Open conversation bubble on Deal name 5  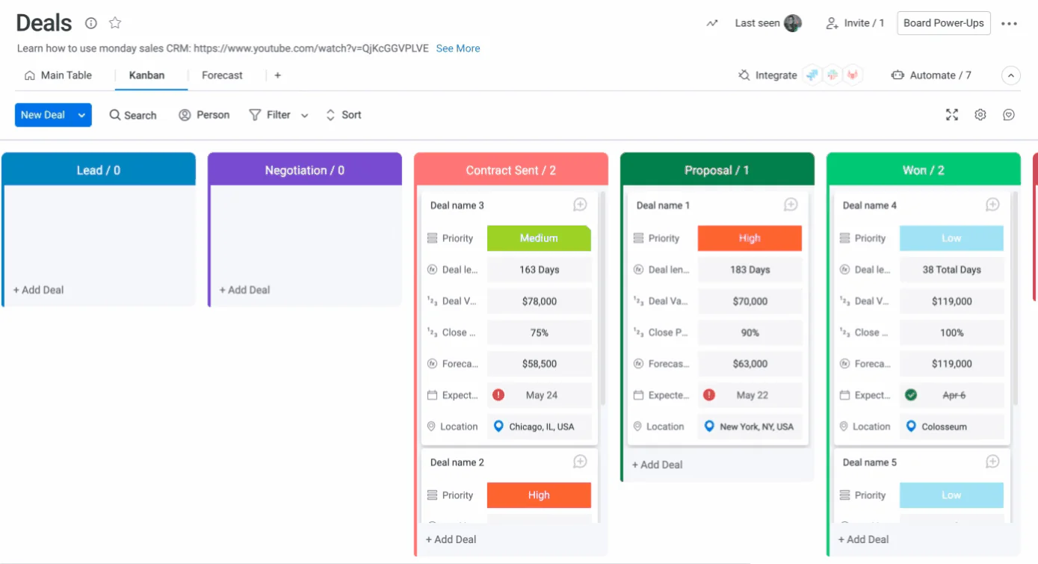(x=992, y=462)
